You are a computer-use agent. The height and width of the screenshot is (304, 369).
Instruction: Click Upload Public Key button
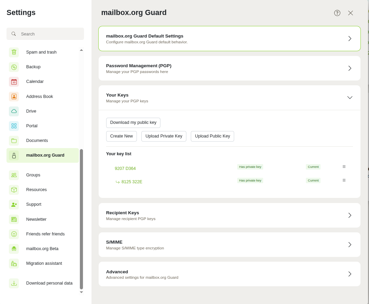[x=212, y=136]
